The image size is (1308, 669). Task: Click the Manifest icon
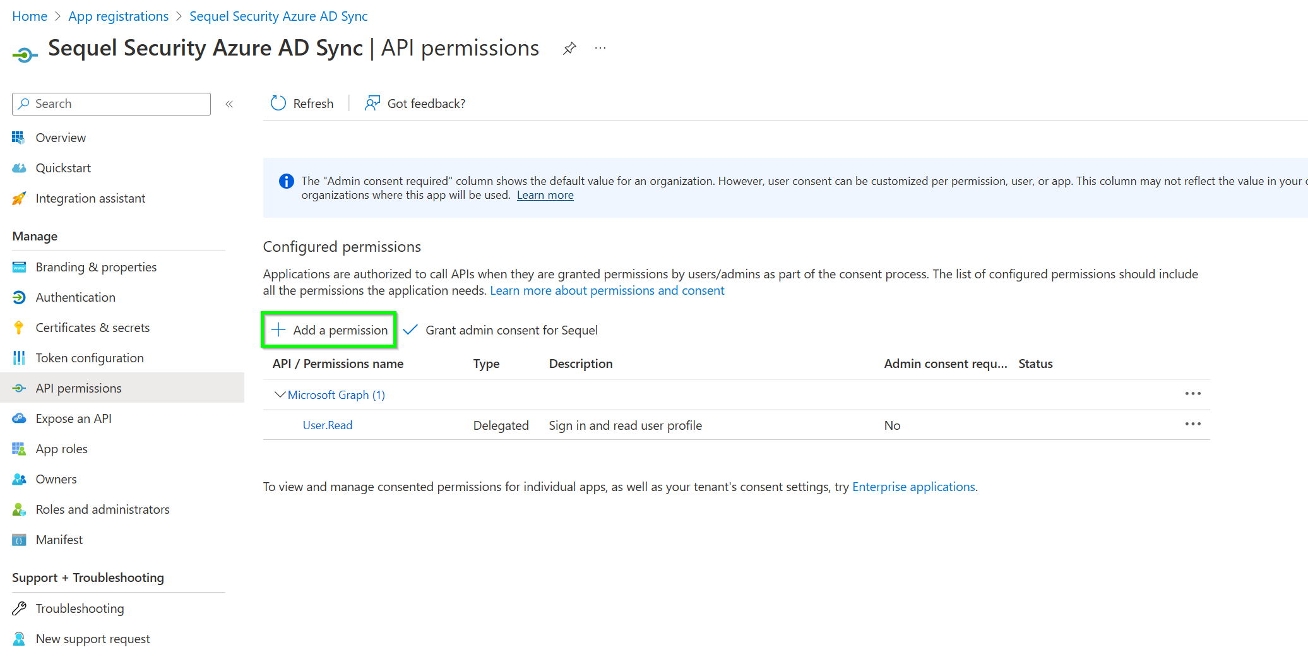click(x=19, y=540)
